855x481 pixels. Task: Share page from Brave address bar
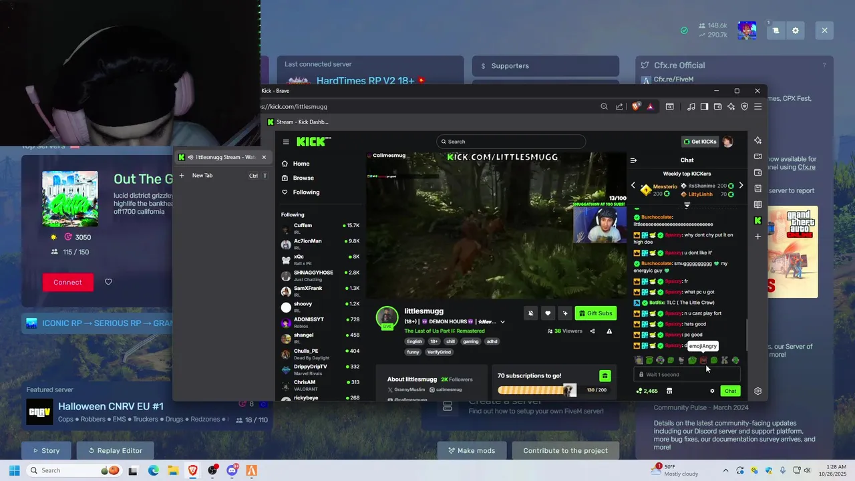[x=619, y=106]
